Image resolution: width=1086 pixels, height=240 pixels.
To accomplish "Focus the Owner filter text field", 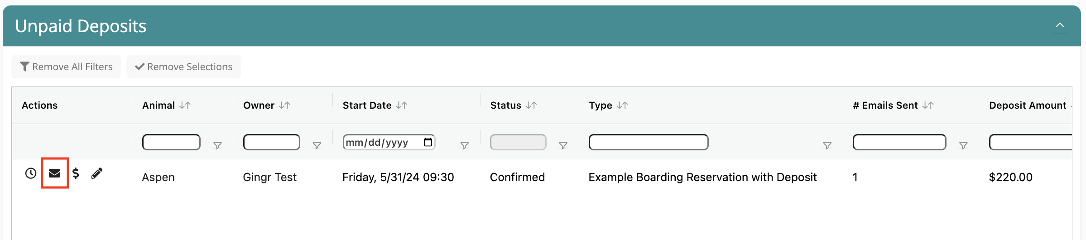I will tap(271, 142).
